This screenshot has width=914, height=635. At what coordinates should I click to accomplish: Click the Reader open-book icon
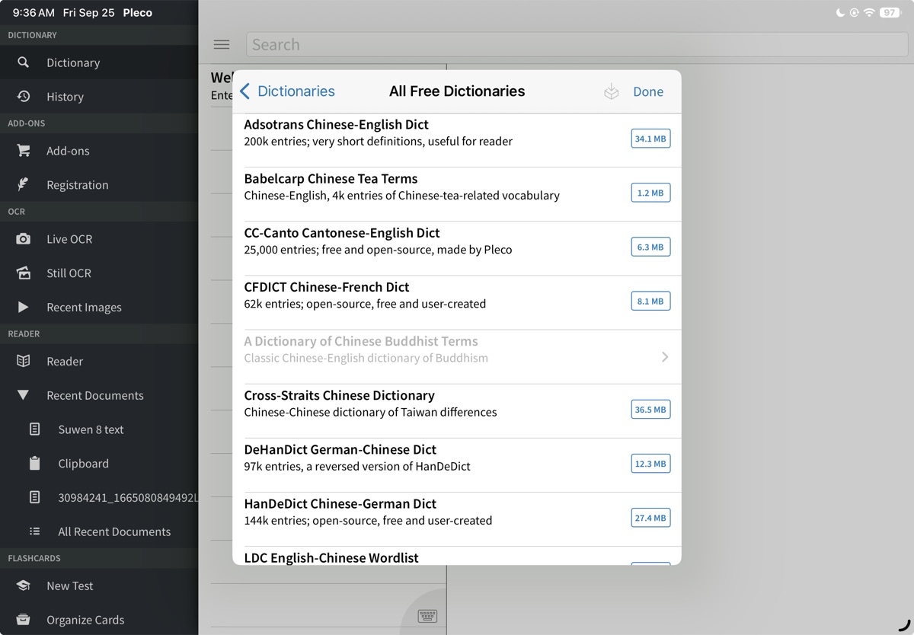[24, 361]
